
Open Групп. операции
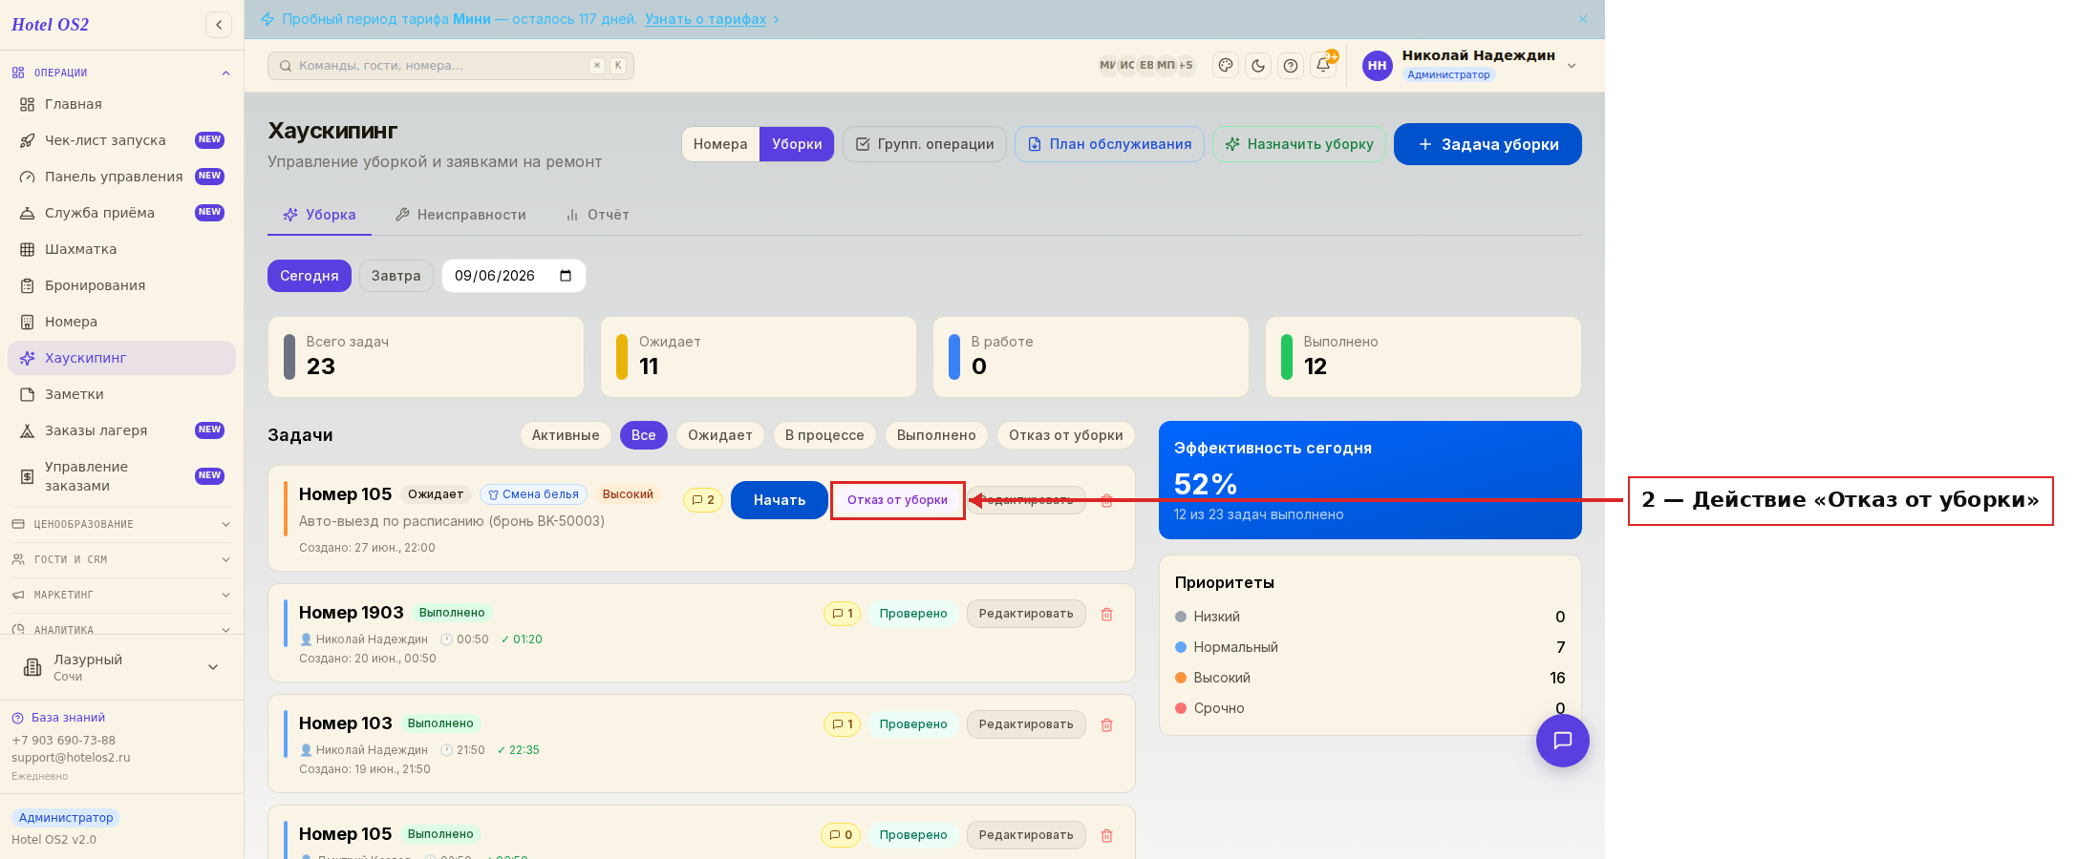pyautogui.click(x=924, y=144)
